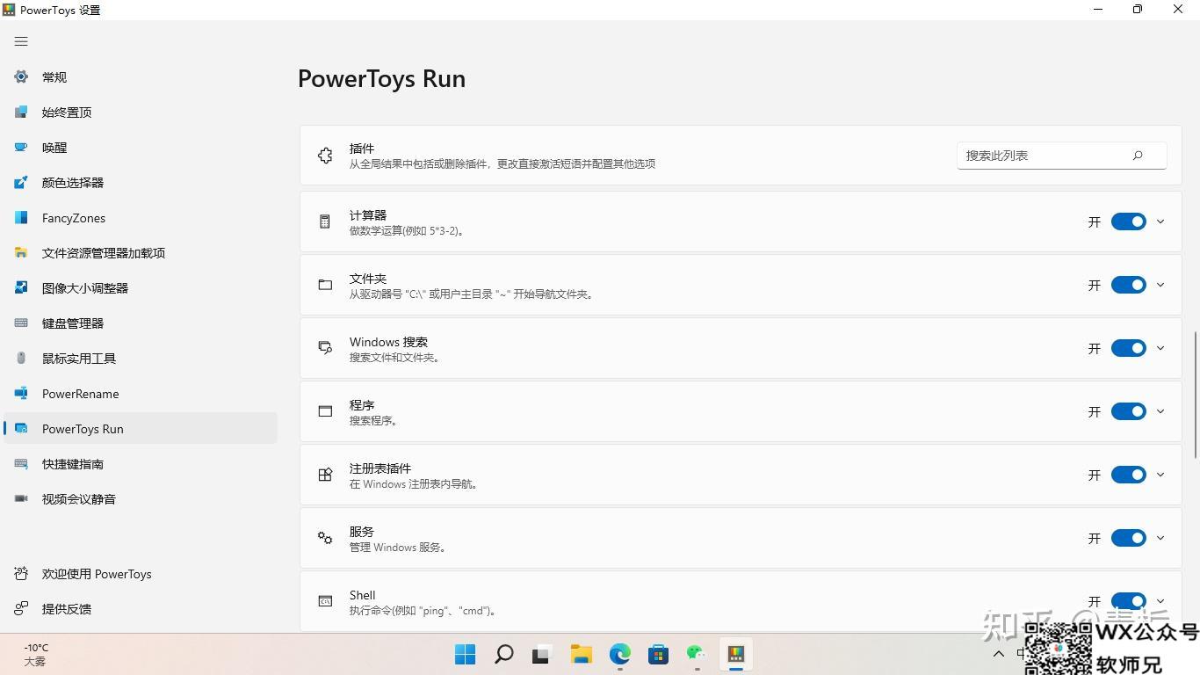Image resolution: width=1200 pixels, height=675 pixels.
Task: Click the 始终置顶 sidebar icon
Action: 21,112
